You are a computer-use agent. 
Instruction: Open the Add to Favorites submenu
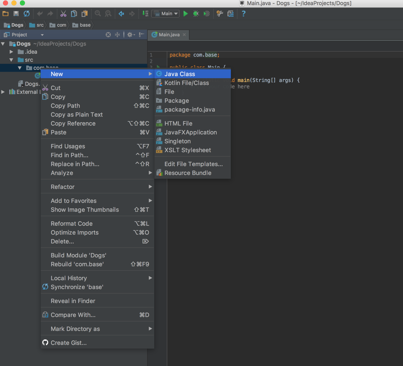97,201
